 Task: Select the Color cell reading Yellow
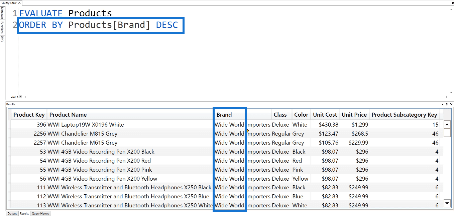coord(301,179)
